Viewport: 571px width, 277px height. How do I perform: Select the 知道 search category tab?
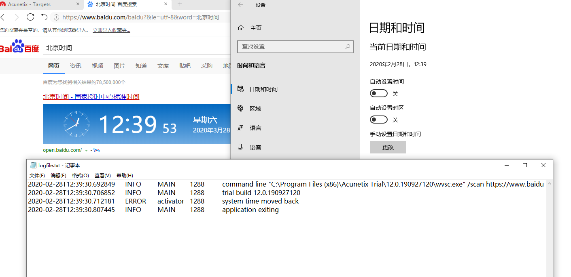pyautogui.click(x=141, y=66)
